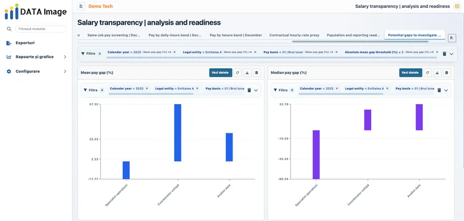This screenshot has height=221, width=464.
Task: Click the top filter bar horizontal scrollbar
Action: click(272, 57)
